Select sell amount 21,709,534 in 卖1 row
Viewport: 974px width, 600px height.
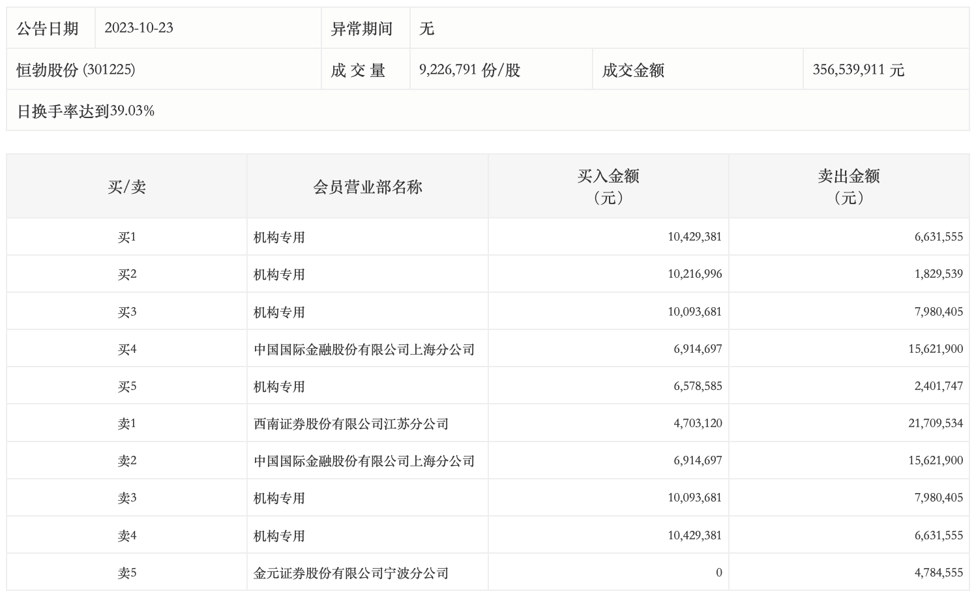936,423
